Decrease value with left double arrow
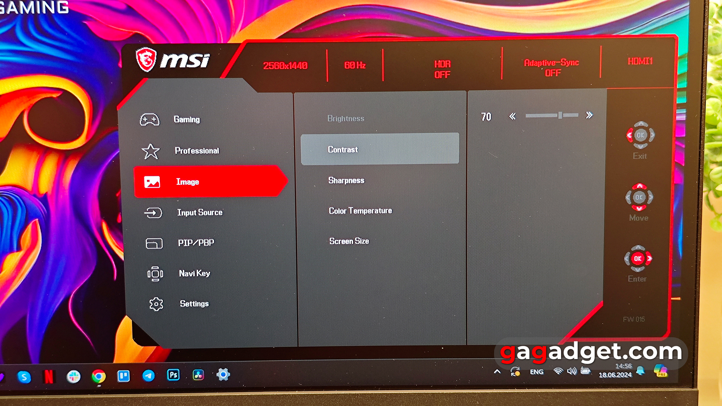The image size is (722, 406). click(512, 116)
